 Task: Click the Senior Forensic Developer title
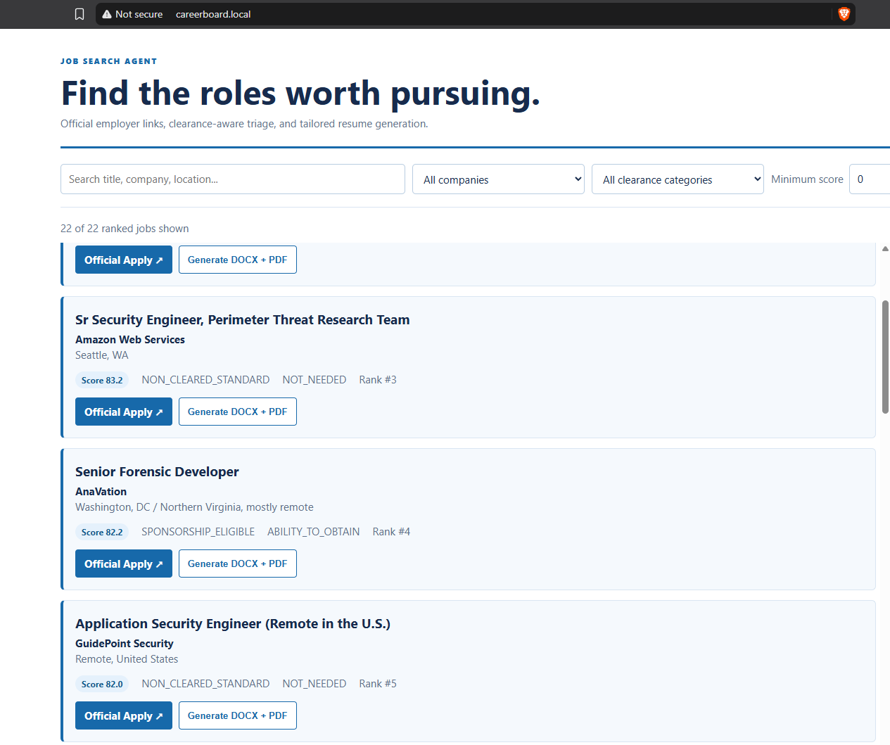(157, 472)
